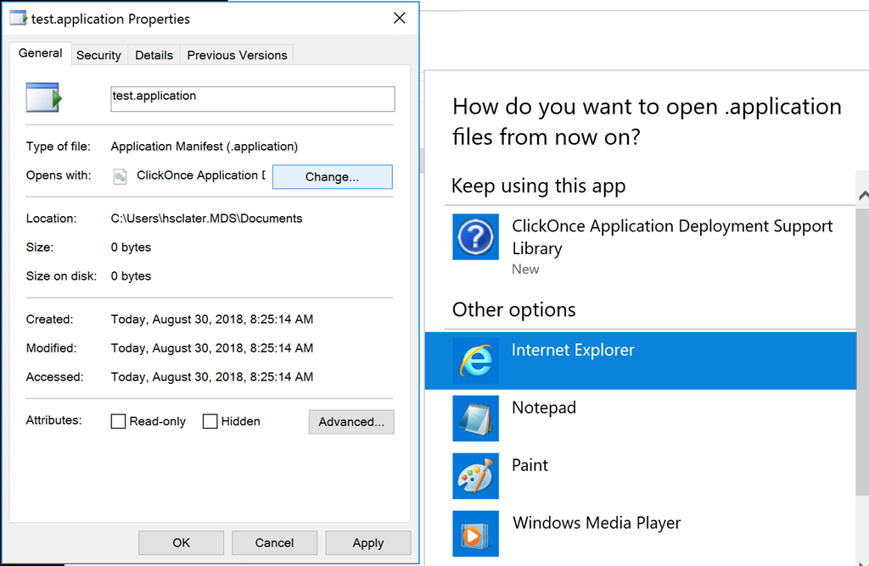Click the app list scrollbar up arrow
The width and height of the screenshot is (869, 566).
coord(863,196)
